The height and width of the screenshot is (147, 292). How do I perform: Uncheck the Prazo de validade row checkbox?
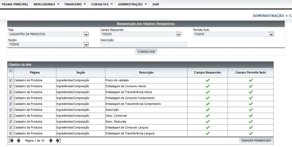[x=11, y=80]
